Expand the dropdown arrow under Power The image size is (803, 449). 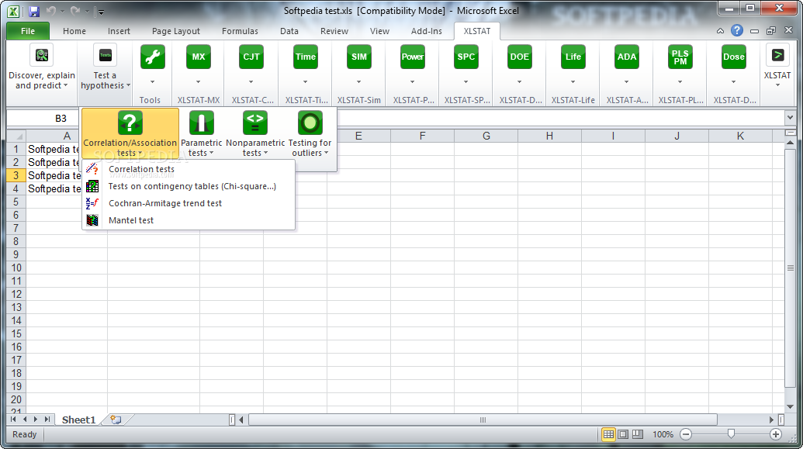pos(412,82)
